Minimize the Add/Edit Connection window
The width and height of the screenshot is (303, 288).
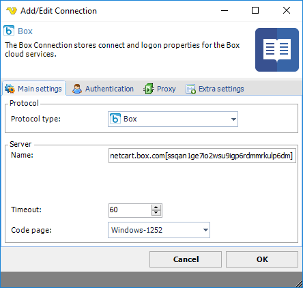coord(225,10)
